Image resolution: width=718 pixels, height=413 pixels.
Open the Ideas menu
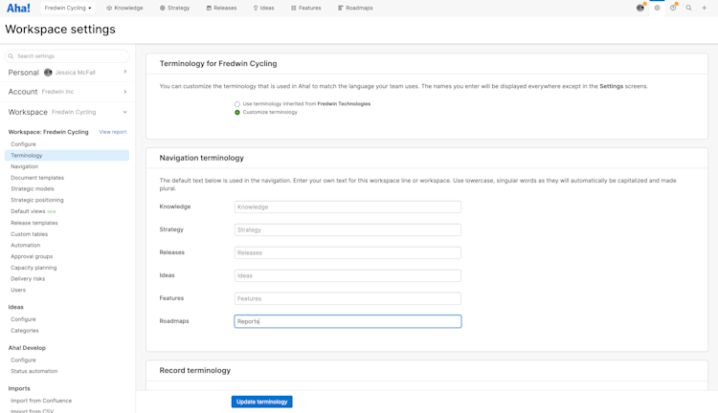264,8
